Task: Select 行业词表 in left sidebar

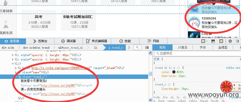Action: click(6, 11)
